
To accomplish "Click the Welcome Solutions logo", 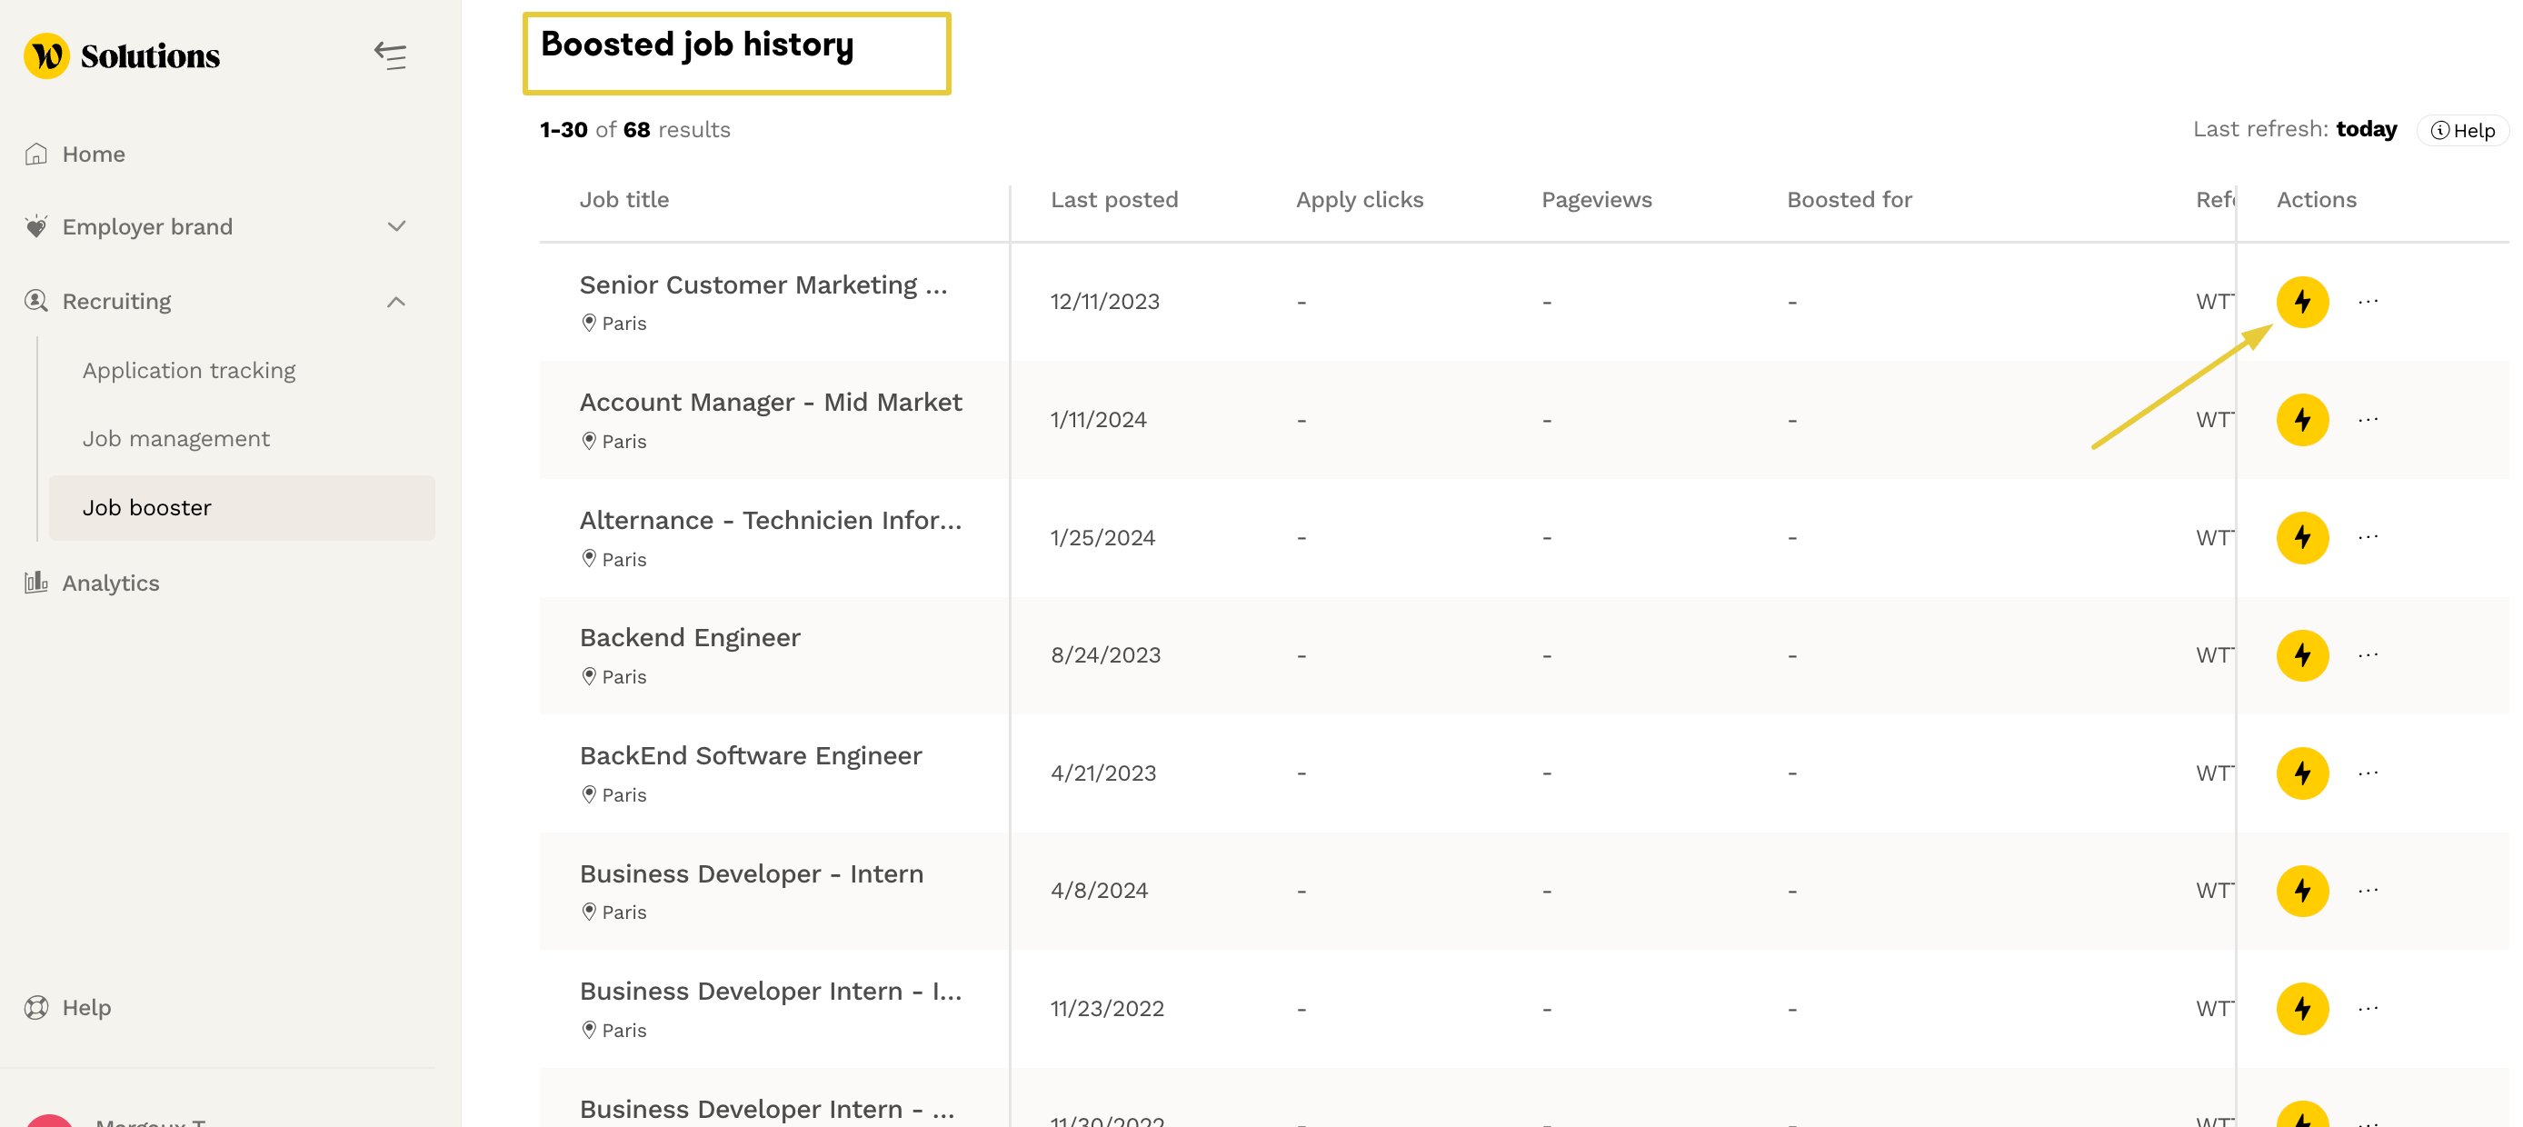I will [x=123, y=55].
